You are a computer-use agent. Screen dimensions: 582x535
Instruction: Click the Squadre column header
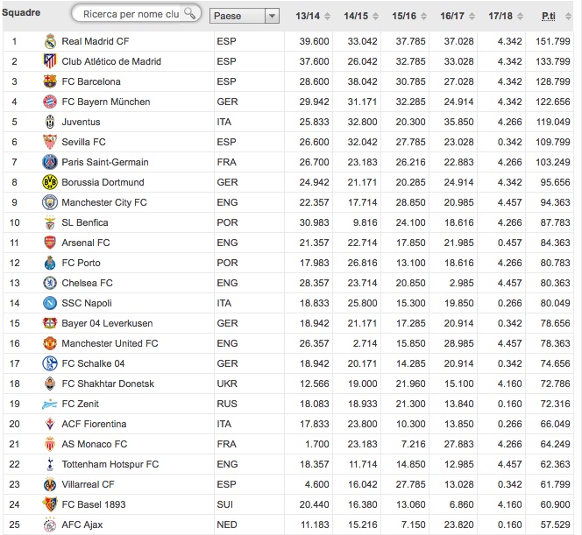[21, 13]
